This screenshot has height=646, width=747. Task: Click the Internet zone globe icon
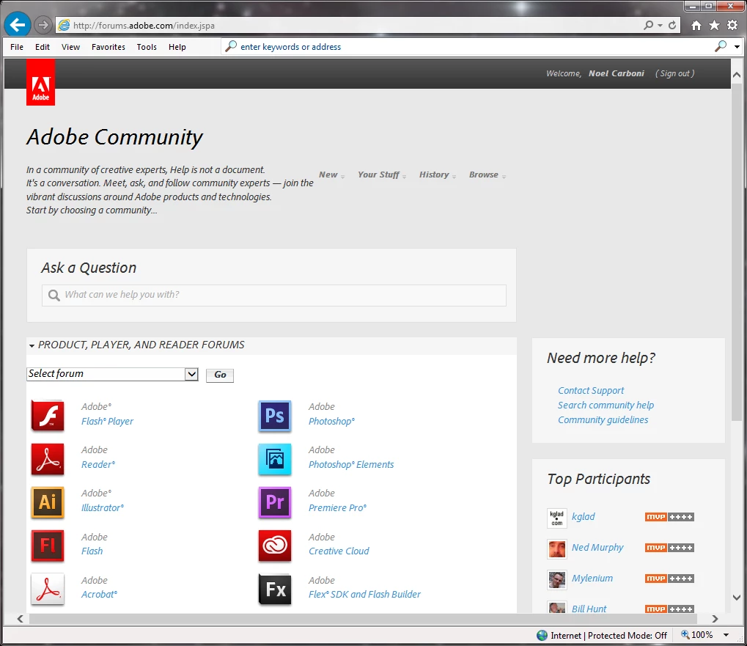[542, 635]
